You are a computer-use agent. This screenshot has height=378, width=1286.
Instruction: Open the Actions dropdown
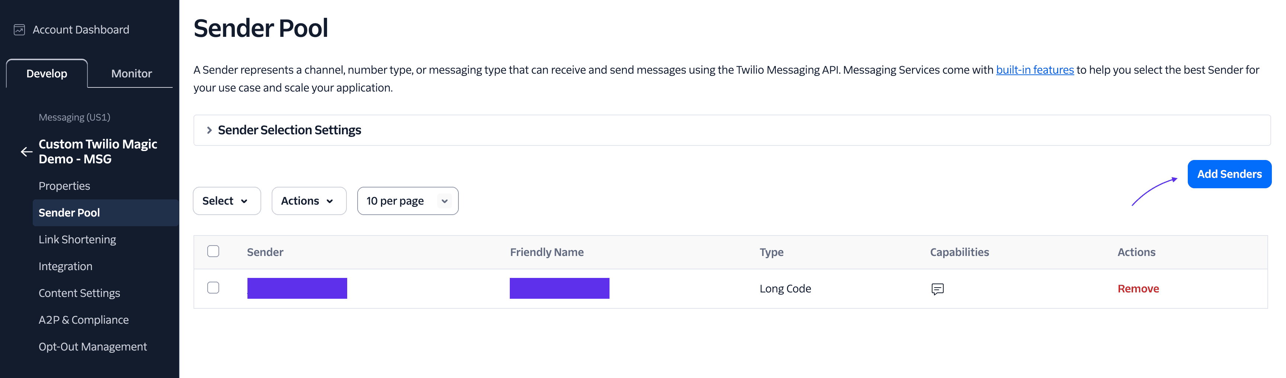point(309,201)
